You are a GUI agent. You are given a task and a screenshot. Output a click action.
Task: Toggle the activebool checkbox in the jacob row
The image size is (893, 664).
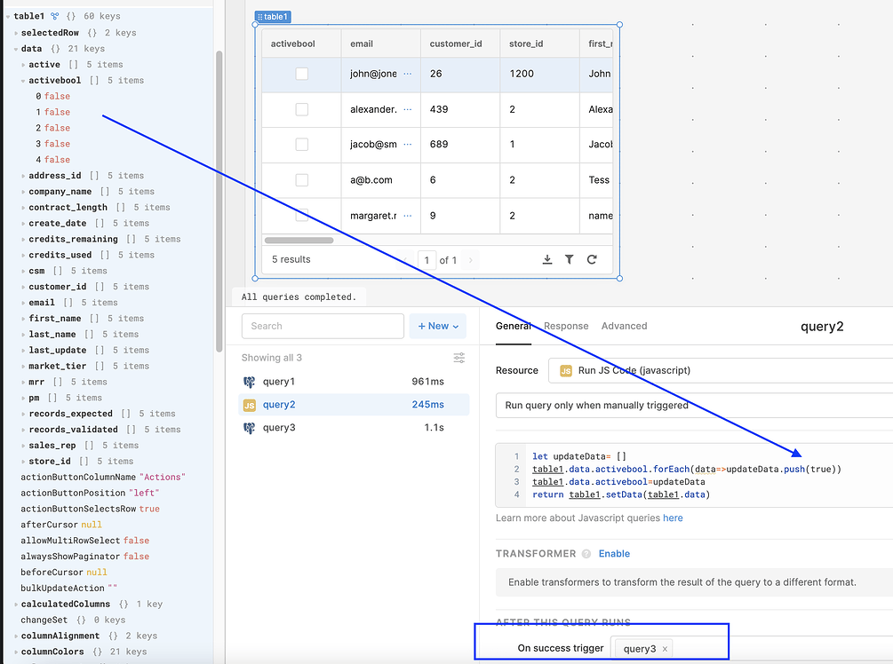(302, 145)
